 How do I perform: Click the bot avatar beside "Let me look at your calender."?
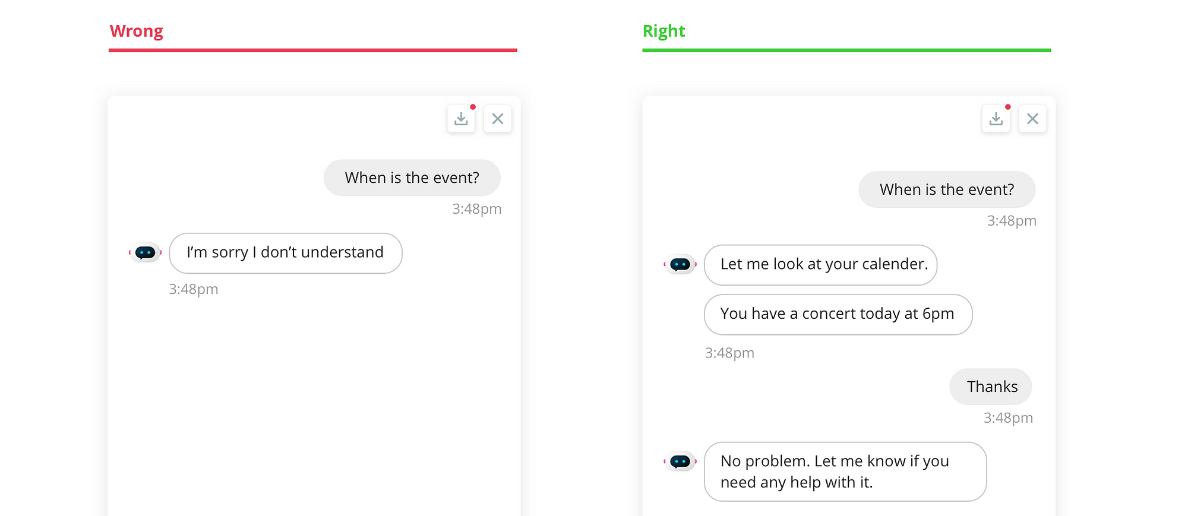coord(680,264)
